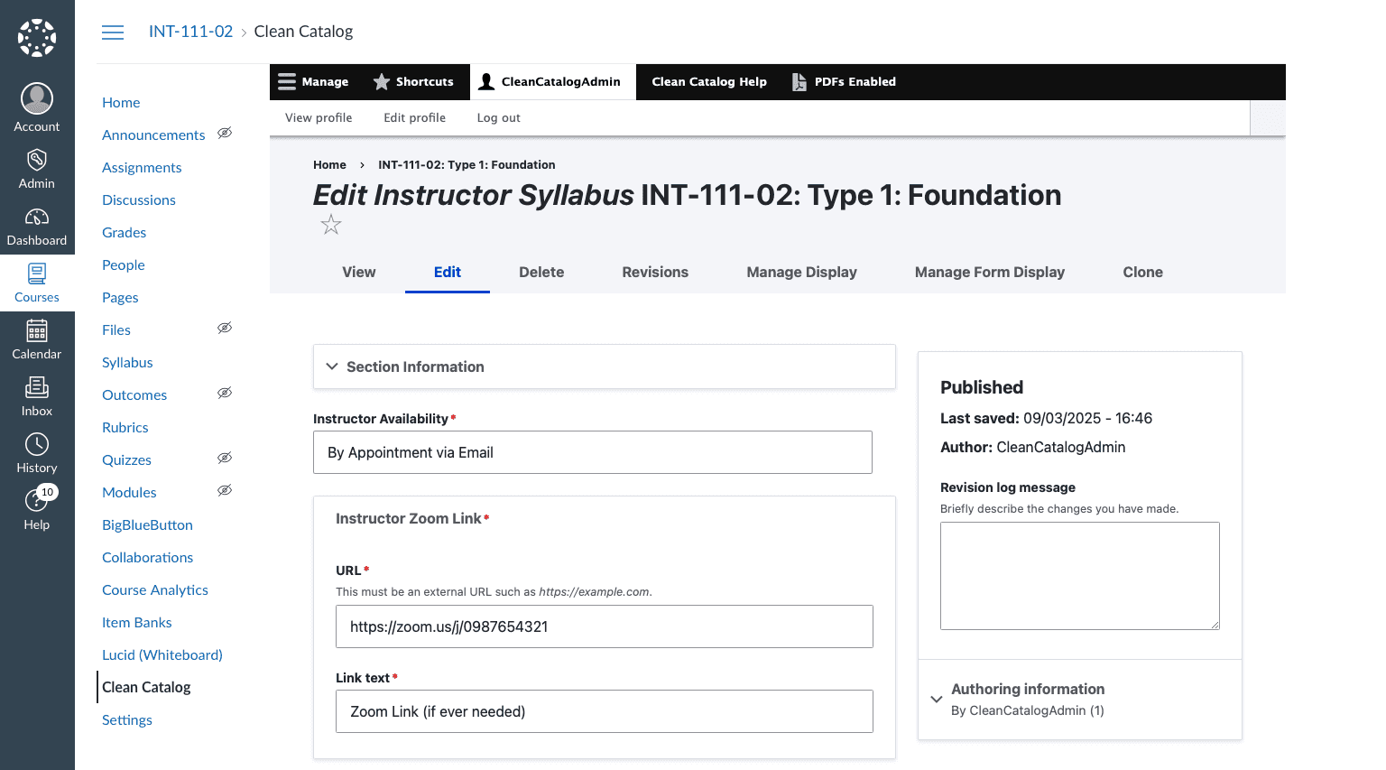Screen dimensions: 1386x770
Task: Click into the Instructor Availability field
Action: [592, 452]
